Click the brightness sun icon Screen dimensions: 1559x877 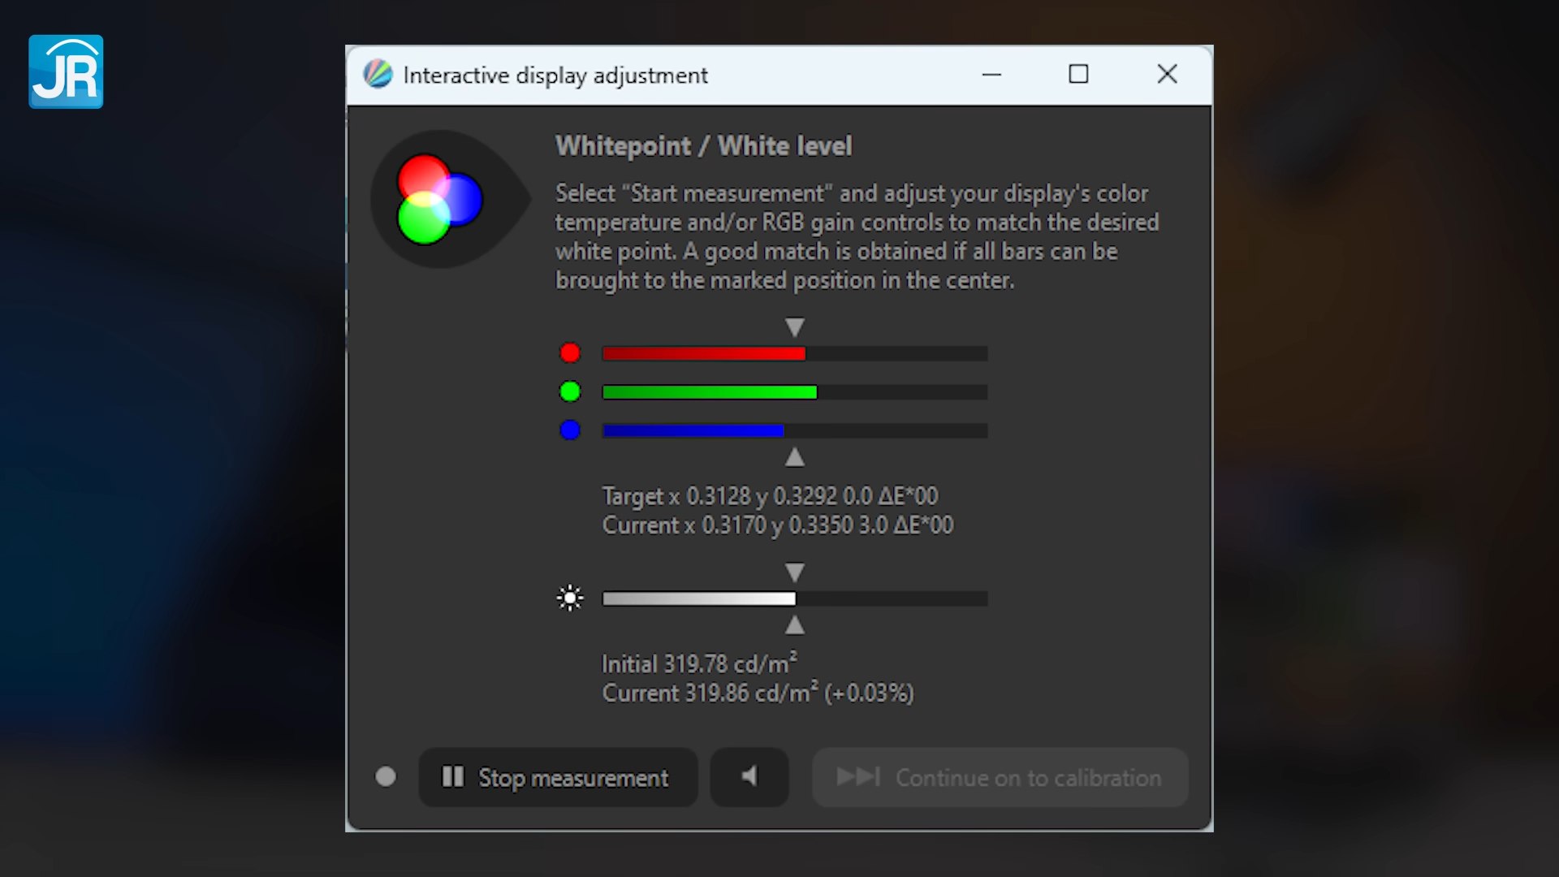[x=570, y=598]
